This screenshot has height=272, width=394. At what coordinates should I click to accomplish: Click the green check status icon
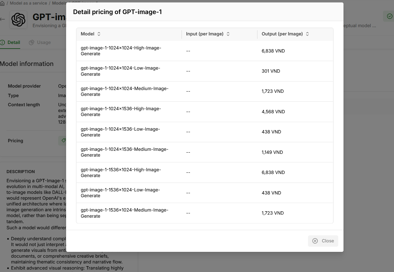[389, 16]
